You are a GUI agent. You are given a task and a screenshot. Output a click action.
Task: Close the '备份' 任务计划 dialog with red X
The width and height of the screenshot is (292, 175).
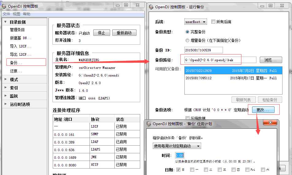pos(270,122)
